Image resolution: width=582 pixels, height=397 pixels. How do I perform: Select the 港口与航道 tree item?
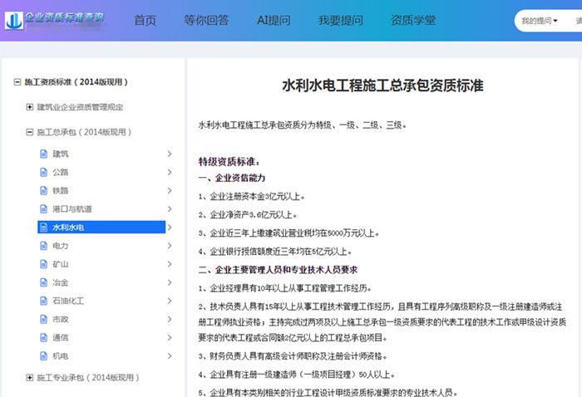[x=72, y=209]
